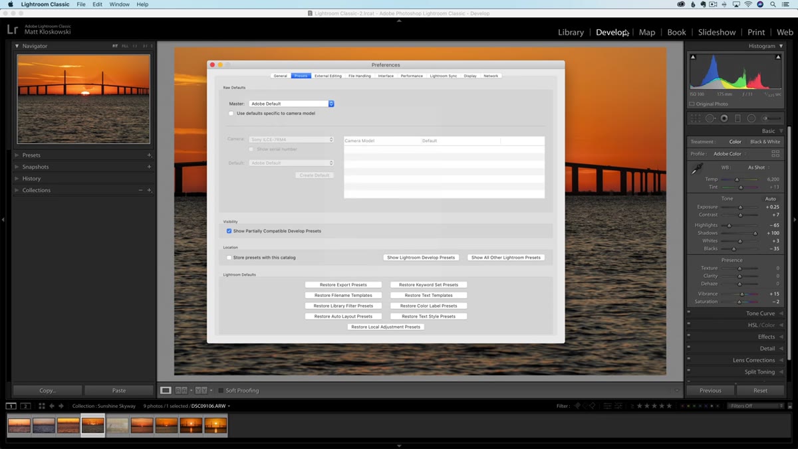This screenshot has width=798, height=449.
Task: Select main window display button 1
Action: pyautogui.click(x=11, y=406)
